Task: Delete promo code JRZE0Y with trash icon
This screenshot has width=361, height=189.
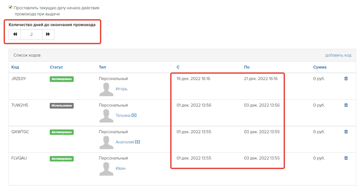Action: point(346,79)
